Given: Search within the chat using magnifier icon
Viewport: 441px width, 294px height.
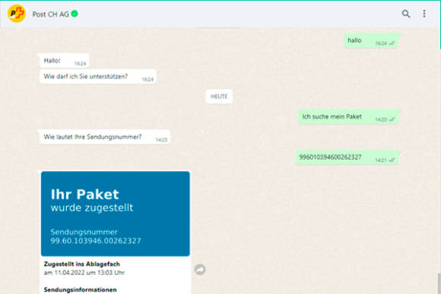Looking at the screenshot, I should [405, 14].
